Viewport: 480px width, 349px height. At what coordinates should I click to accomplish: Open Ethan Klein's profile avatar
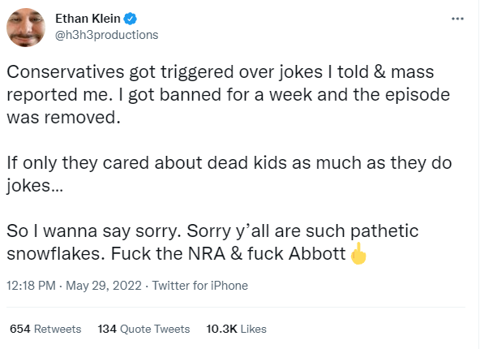point(26,28)
